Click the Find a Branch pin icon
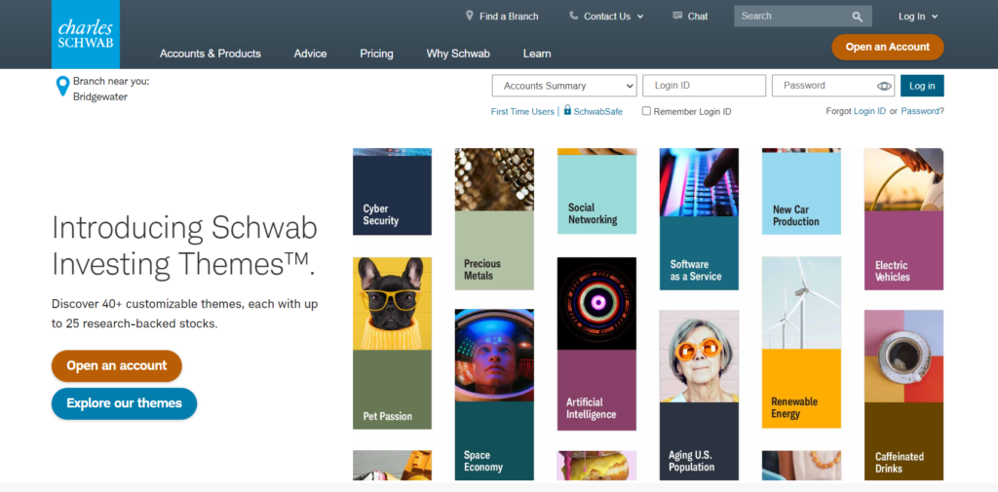Image resolution: width=998 pixels, height=492 pixels. point(470,16)
